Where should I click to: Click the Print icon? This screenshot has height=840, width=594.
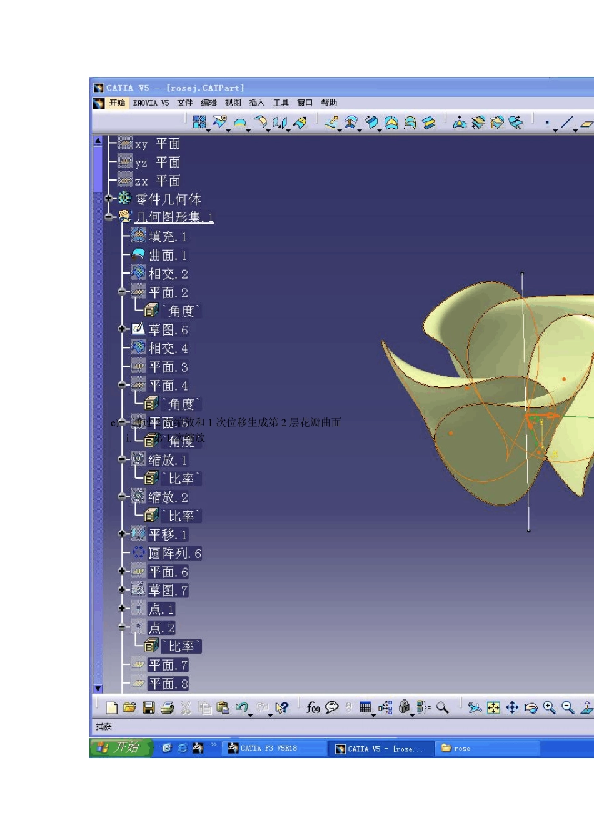167,707
